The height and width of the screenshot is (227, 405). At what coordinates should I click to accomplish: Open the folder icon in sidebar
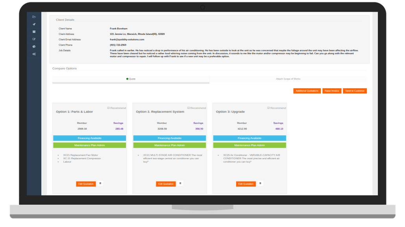tap(34, 17)
